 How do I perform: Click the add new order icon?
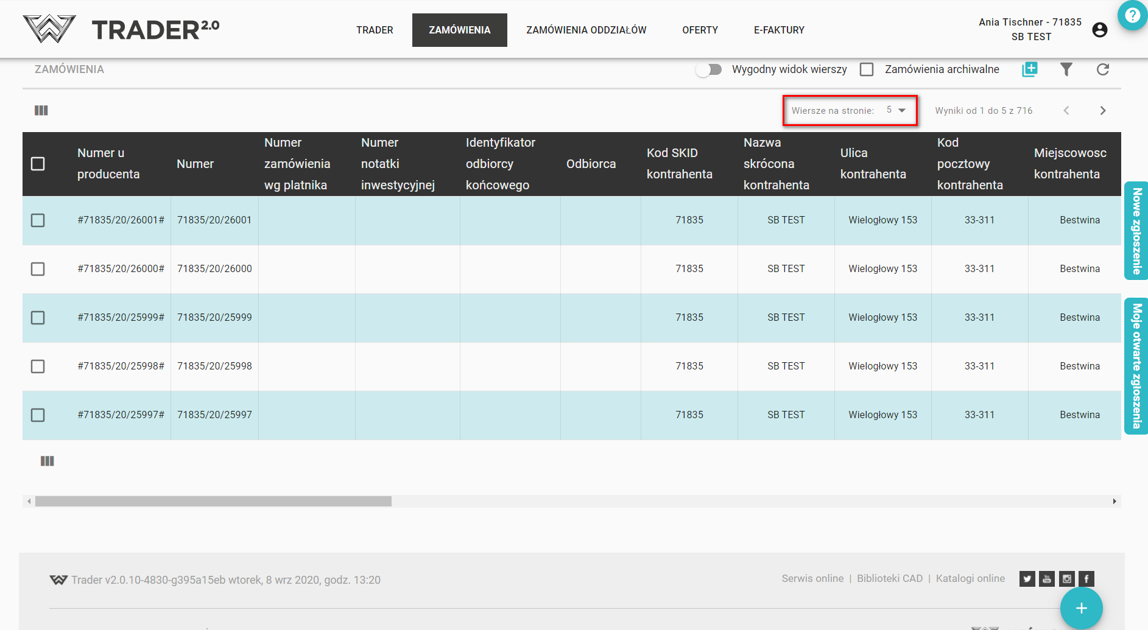point(1029,69)
